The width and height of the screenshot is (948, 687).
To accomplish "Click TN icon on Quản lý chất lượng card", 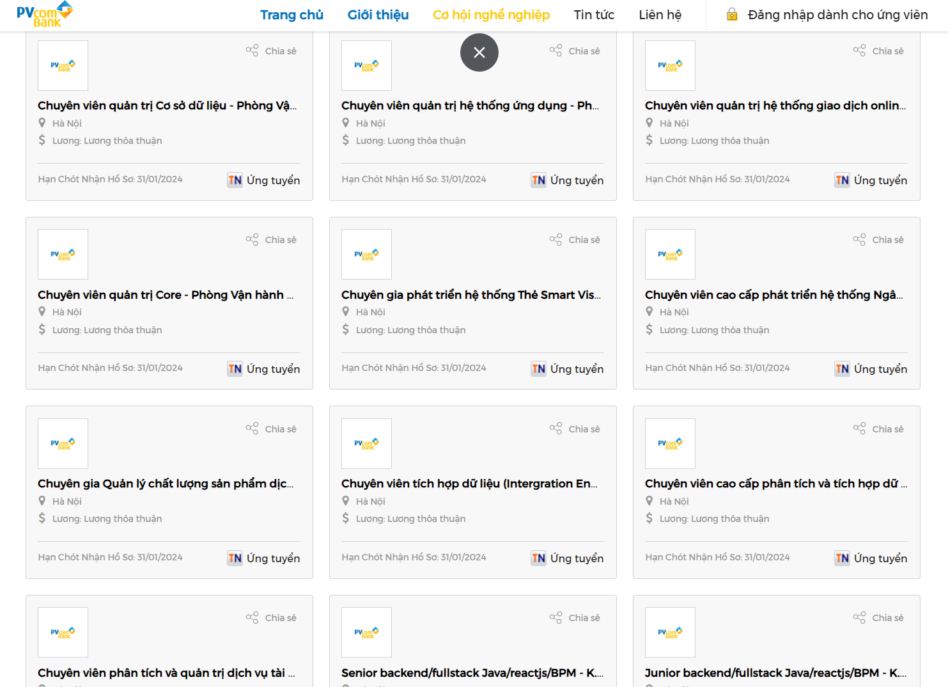I will coord(235,558).
